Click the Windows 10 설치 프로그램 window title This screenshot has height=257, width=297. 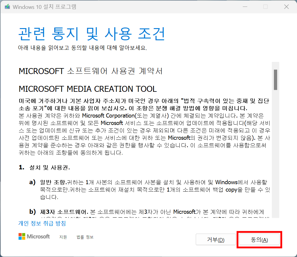pyautogui.click(x=44, y=7)
